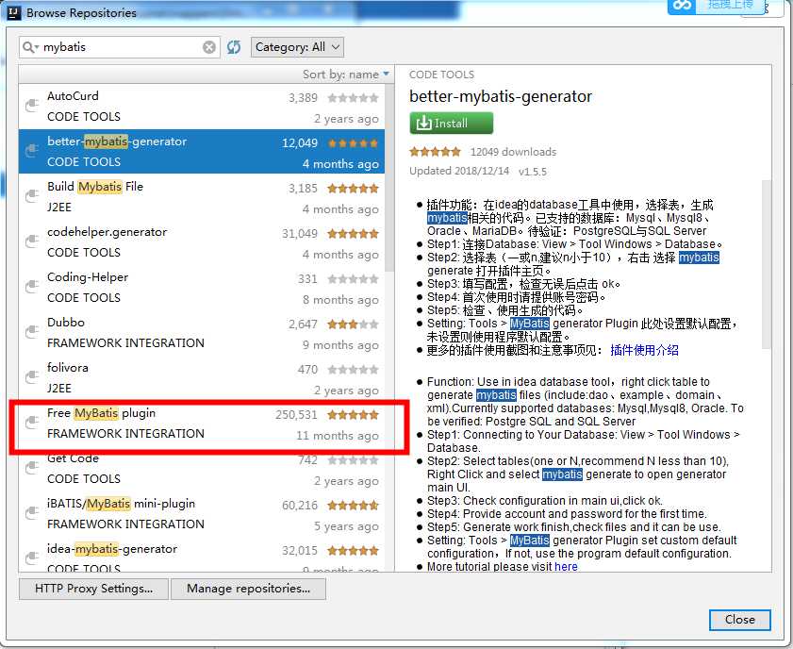Close the Browse Repositories dialog
Screen dimensions: 793x649
pos(740,620)
